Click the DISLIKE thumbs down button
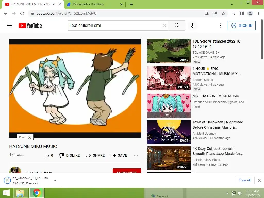Viewport: 264px width, 198px height. tap(69, 155)
